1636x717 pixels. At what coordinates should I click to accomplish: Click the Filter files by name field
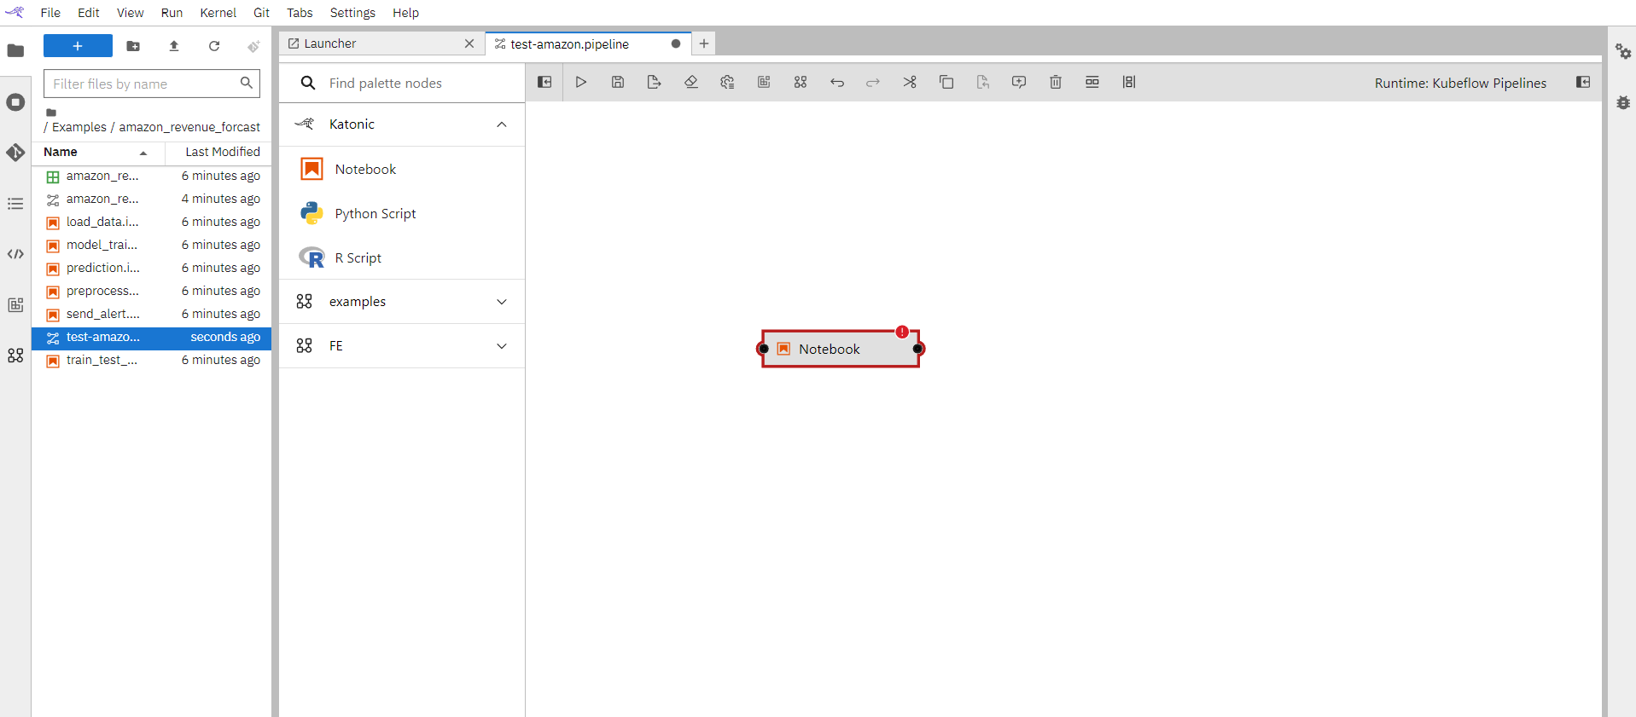point(152,84)
